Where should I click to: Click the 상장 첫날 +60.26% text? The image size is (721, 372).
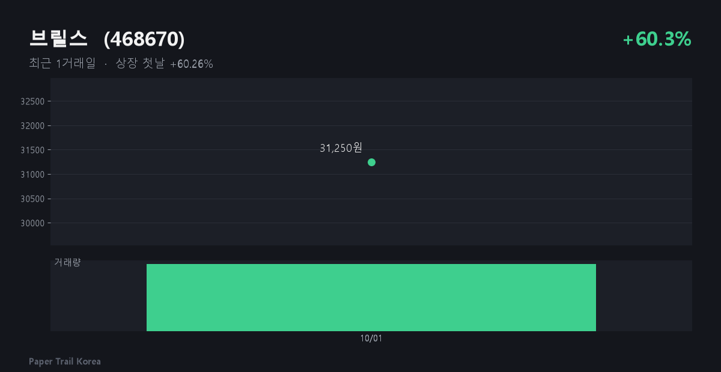(164, 64)
